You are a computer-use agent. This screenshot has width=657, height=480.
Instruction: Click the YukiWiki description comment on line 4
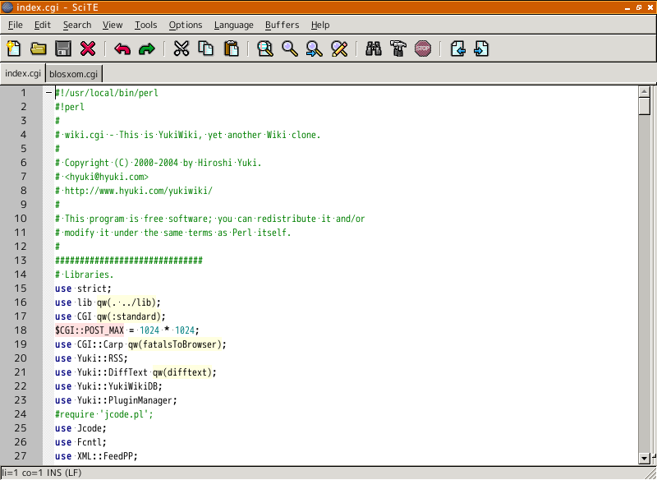point(188,135)
